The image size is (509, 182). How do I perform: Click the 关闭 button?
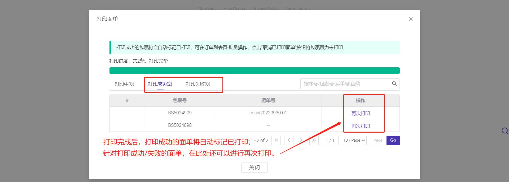[254, 167]
